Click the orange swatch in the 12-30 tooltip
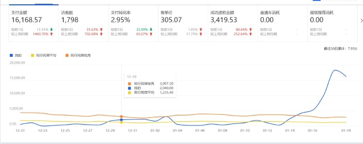The height and width of the screenshot is (144, 363). tap(129, 84)
